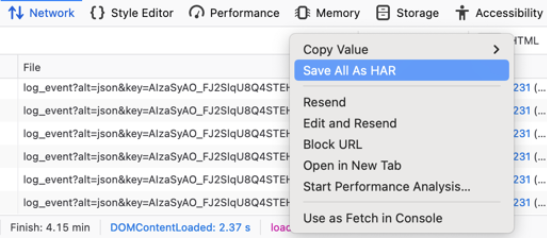Choose Save All As HAR

click(349, 70)
